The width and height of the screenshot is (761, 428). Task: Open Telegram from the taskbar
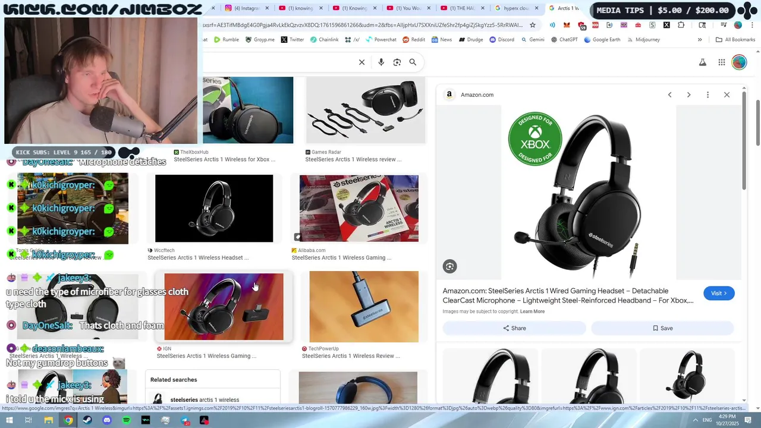(185, 420)
